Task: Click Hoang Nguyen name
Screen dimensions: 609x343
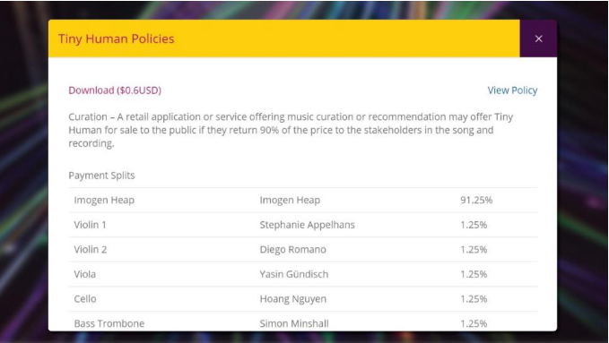Action: [293, 299]
